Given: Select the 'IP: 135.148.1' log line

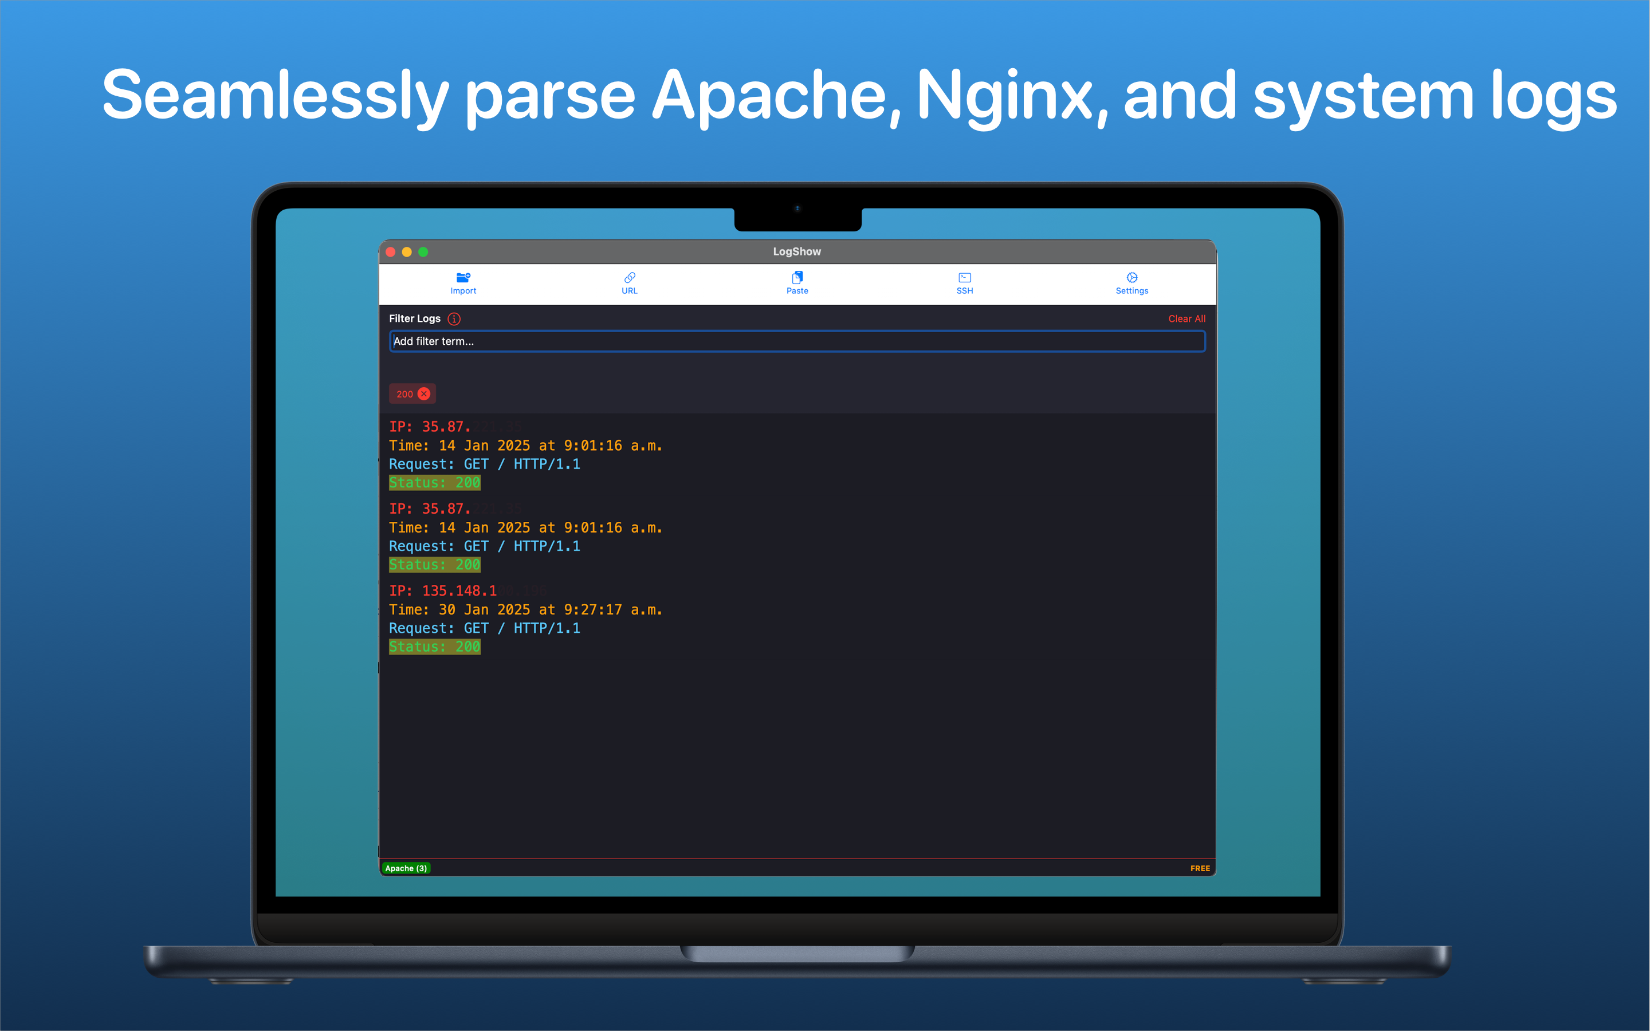Looking at the screenshot, I should 443,591.
